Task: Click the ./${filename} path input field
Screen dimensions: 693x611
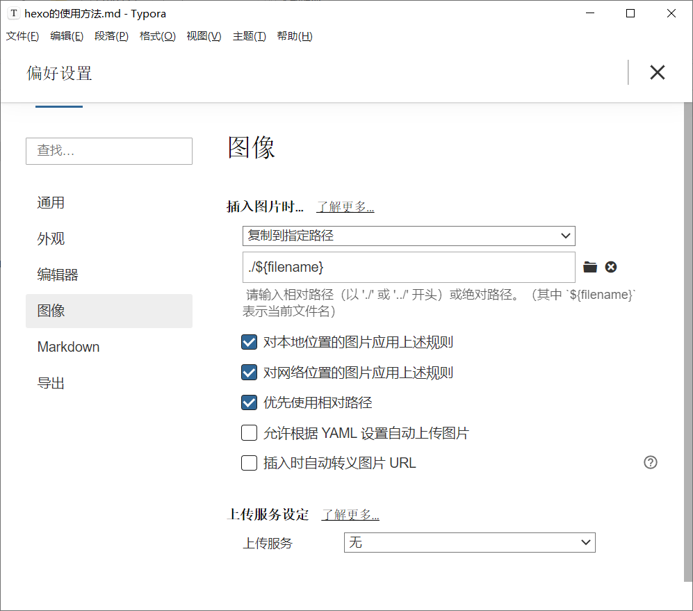Action: click(x=409, y=268)
